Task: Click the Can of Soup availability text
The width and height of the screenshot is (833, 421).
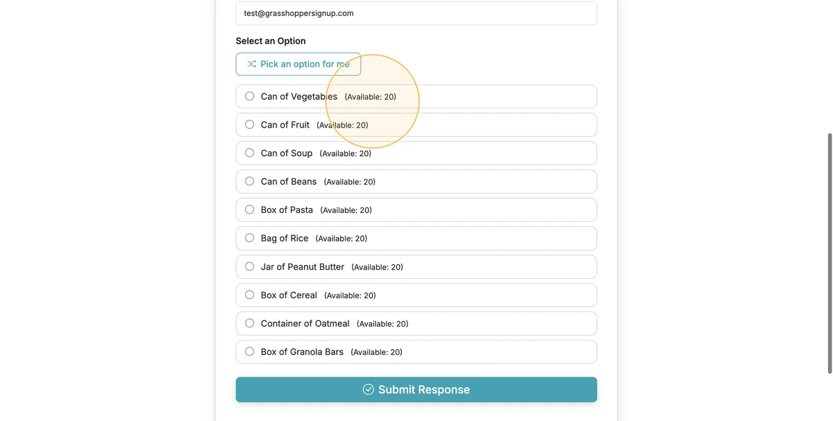Action: click(x=346, y=153)
